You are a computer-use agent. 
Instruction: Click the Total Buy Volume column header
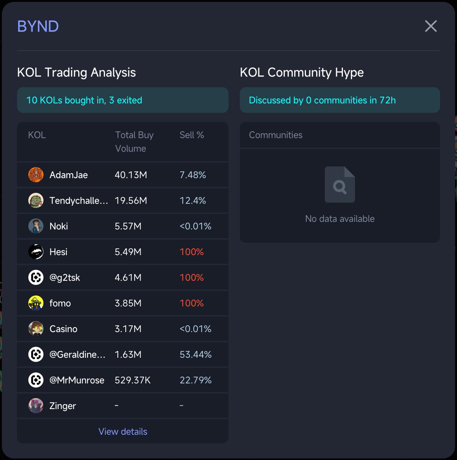click(134, 142)
